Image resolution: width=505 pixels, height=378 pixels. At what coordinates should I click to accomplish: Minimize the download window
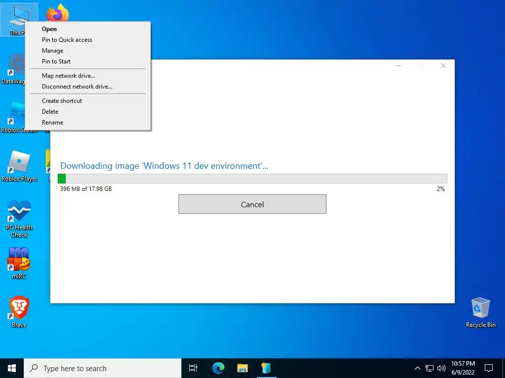tap(398, 65)
